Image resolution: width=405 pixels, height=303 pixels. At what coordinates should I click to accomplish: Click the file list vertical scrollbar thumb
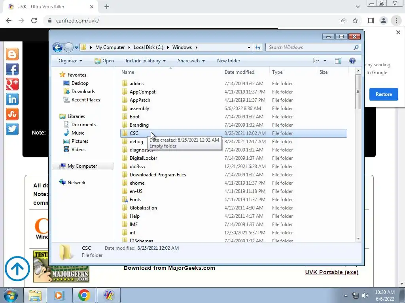pyautogui.click(x=358, y=92)
